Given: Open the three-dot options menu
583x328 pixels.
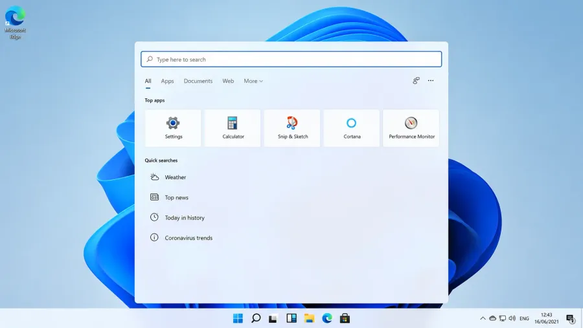Looking at the screenshot, I should [x=431, y=81].
